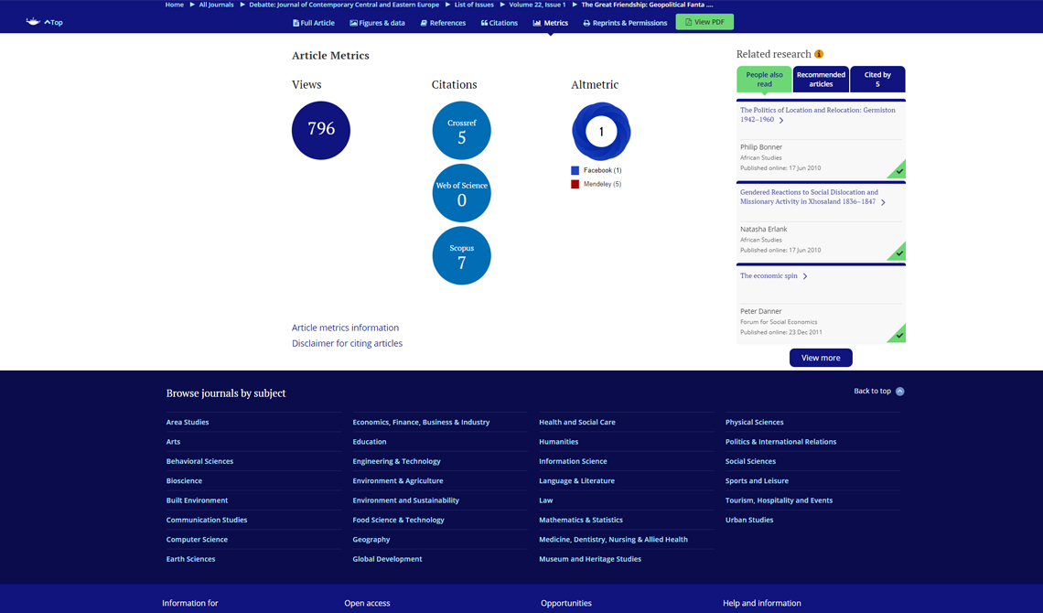Browse Mathematics & Statistics journals
This screenshot has width=1043, height=613.
(581, 520)
